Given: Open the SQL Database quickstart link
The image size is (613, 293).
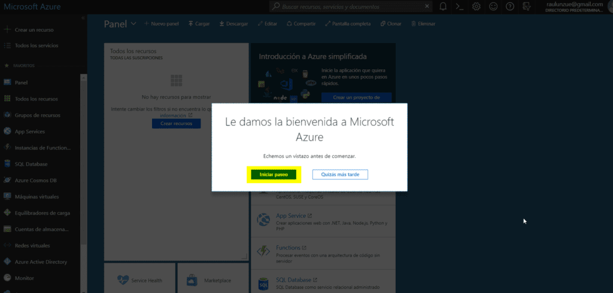Looking at the screenshot, I should [296, 280].
